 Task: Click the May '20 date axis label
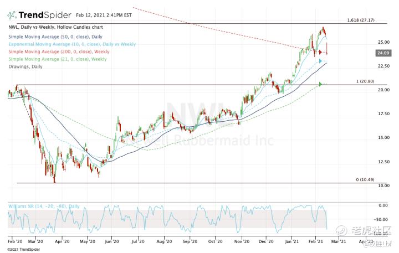(88, 241)
